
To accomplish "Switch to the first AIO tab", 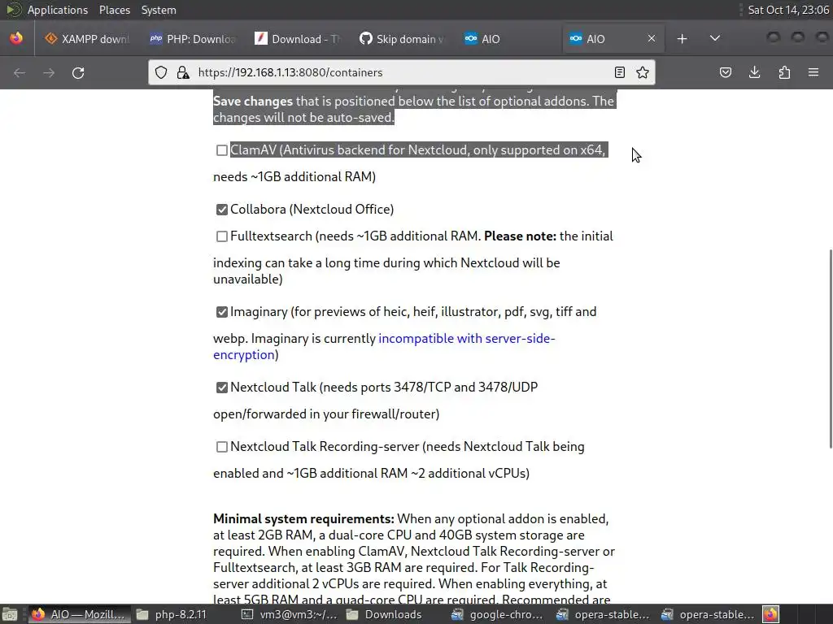I will [x=508, y=39].
